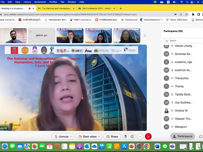Open Podcasts from the dock
This screenshot has height=152, width=203.
coord(80,146)
